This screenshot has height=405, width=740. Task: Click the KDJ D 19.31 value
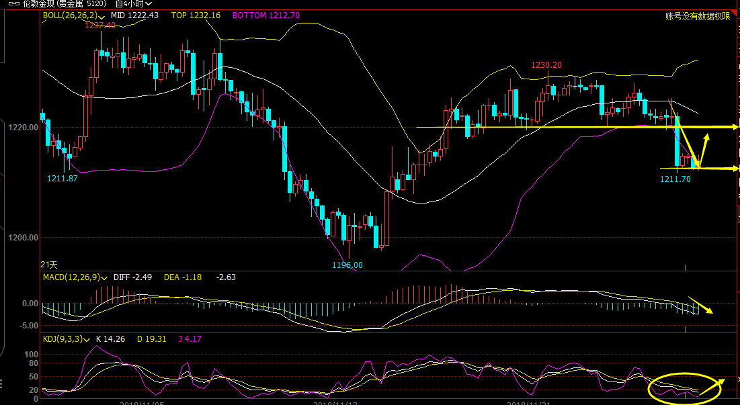151,339
